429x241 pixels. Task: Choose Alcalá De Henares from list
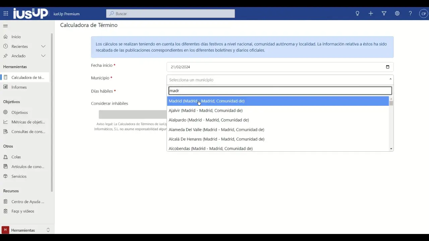pyautogui.click(x=217, y=139)
